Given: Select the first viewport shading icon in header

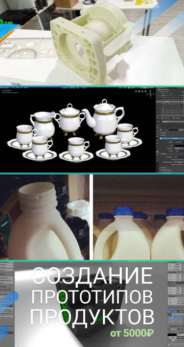Looking at the screenshot, I should coord(137,91).
